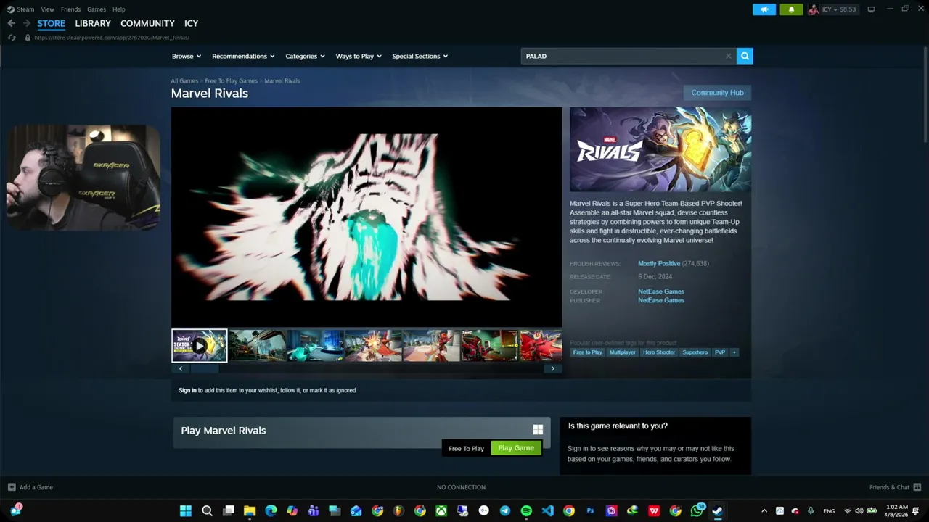Click the forward navigation arrow
Screen dimensions: 929x522
point(26,23)
